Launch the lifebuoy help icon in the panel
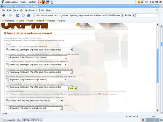This screenshot has height=122, width=163. pyautogui.click(x=39, y=2)
